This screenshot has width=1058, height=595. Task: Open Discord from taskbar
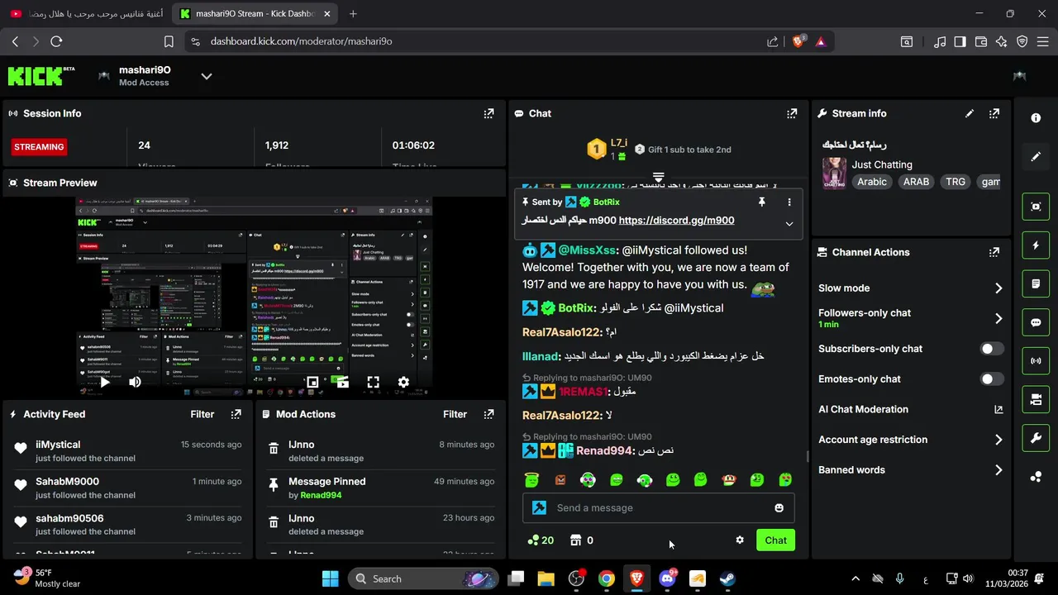click(x=667, y=578)
